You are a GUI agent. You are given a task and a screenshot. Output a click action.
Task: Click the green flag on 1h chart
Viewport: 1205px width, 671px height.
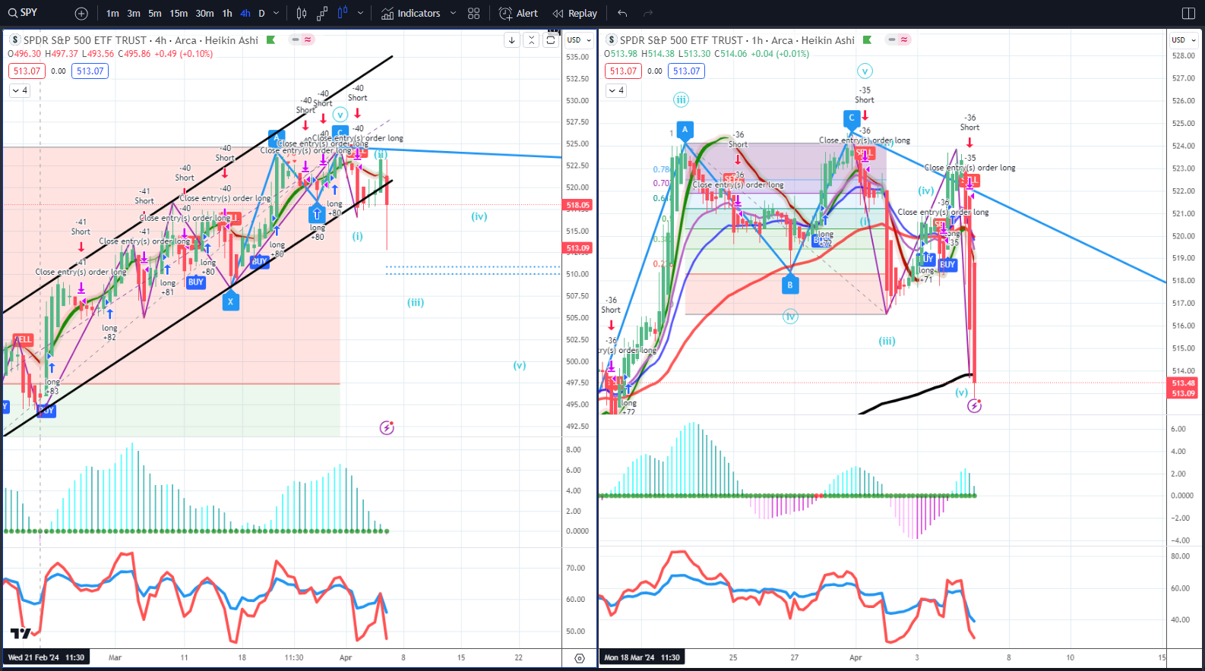[x=867, y=40]
